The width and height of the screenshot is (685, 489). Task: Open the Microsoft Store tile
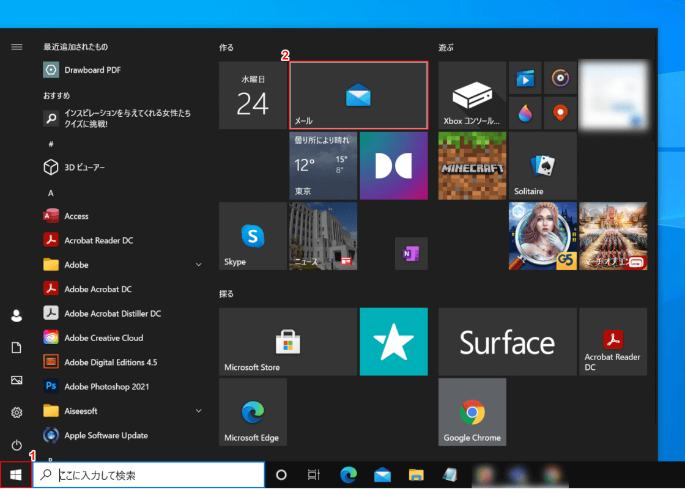point(288,342)
